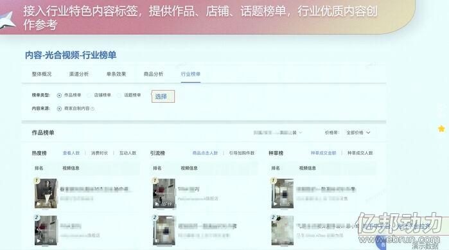Screen dimensions: 449x250
Task: Click the 视频信息 column header in 种草榜
Action: click(x=308, y=168)
